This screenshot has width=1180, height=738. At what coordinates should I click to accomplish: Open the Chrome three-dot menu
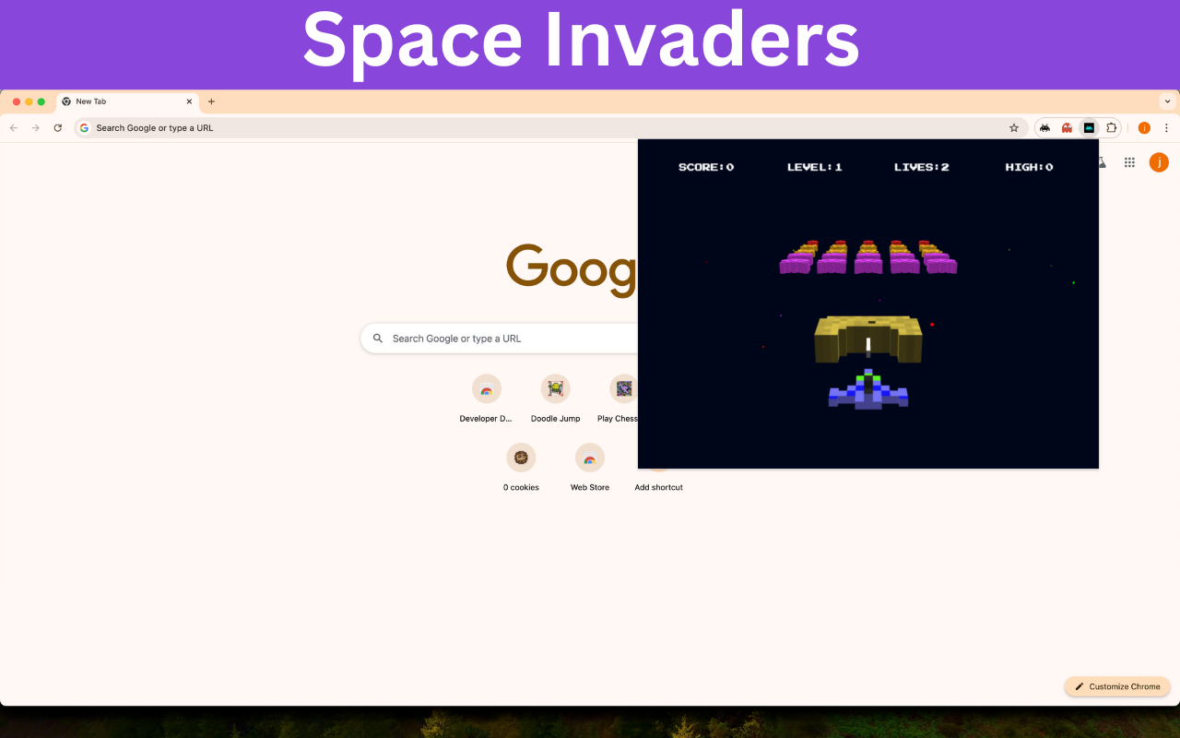(x=1166, y=128)
